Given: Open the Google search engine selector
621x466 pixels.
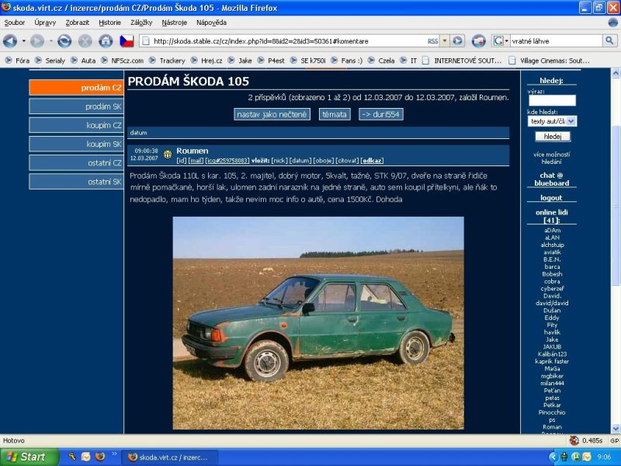Looking at the screenshot, I should pos(501,41).
